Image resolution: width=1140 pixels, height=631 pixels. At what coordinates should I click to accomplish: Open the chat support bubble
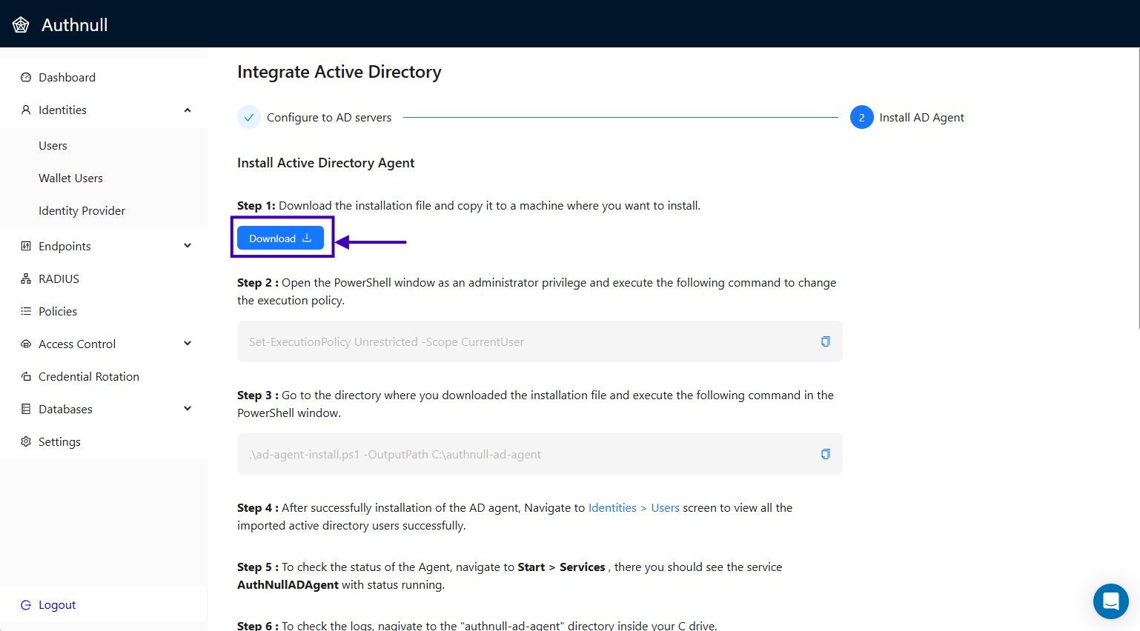coord(1110,601)
